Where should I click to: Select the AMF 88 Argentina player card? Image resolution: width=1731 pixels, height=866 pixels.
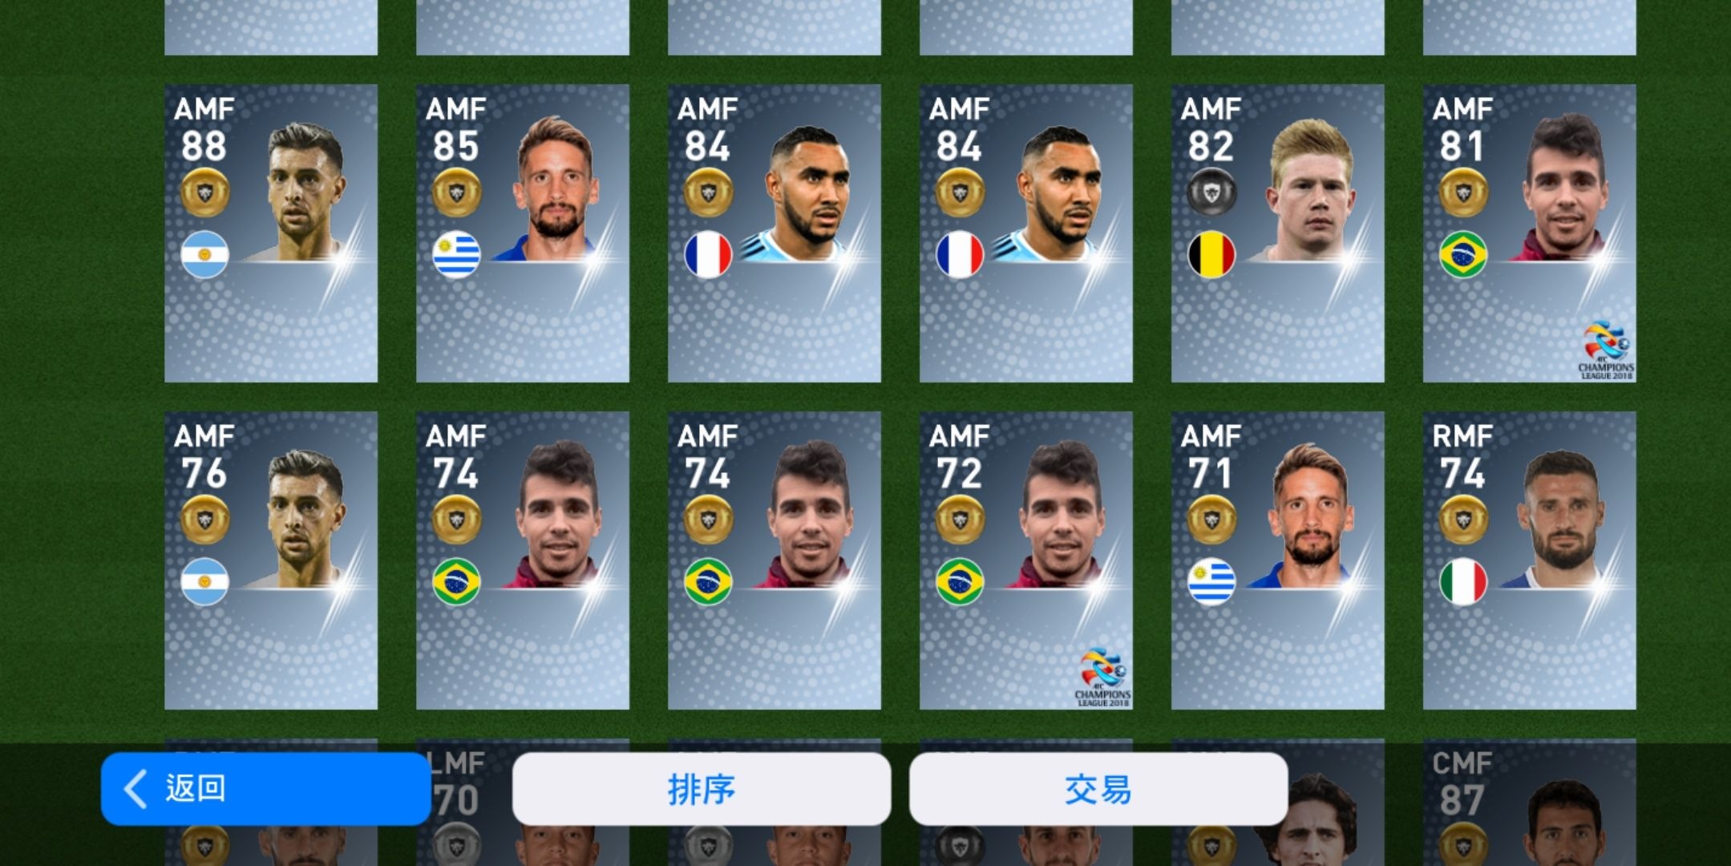tap(271, 233)
